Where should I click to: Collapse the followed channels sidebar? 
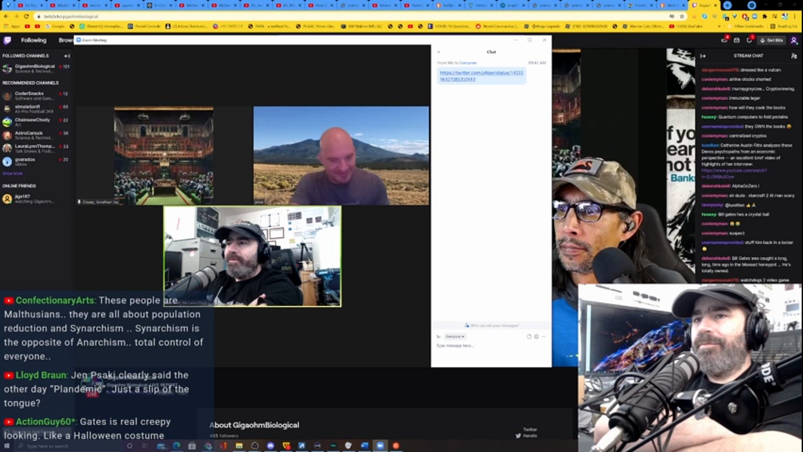tap(67, 56)
